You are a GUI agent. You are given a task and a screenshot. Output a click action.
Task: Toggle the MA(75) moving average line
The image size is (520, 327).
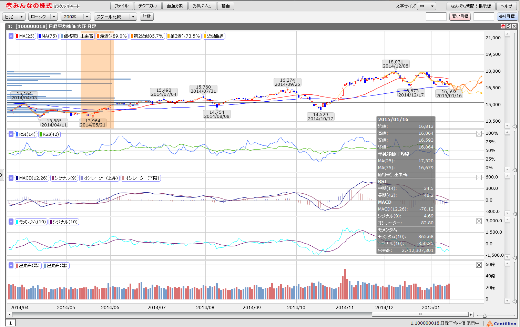click(48, 36)
